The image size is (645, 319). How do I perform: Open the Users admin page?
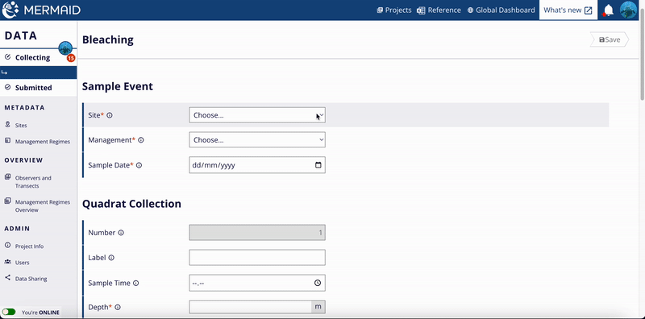click(23, 263)
